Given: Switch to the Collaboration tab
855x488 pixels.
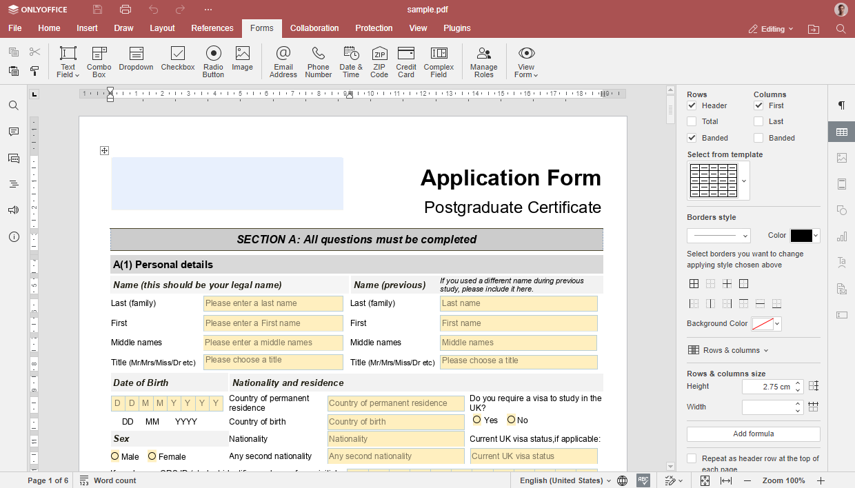Looking at the screenshot, I should tap(314, 28).
